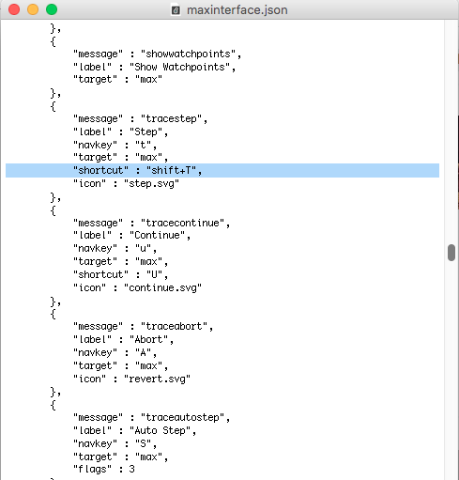Click the "Auto Step" label text
The image size is (459, 480).
point(160,431)
